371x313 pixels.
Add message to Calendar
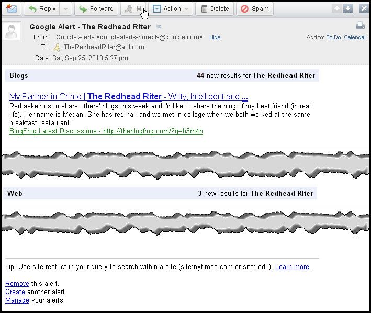[x=355, y=37]
